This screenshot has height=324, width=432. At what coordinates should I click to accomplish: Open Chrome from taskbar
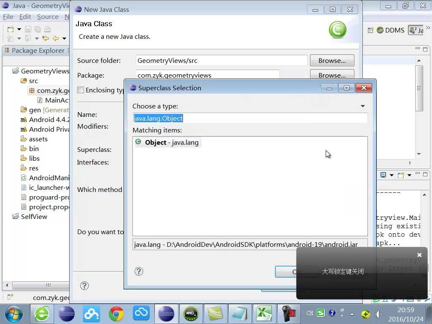point(116,314)
